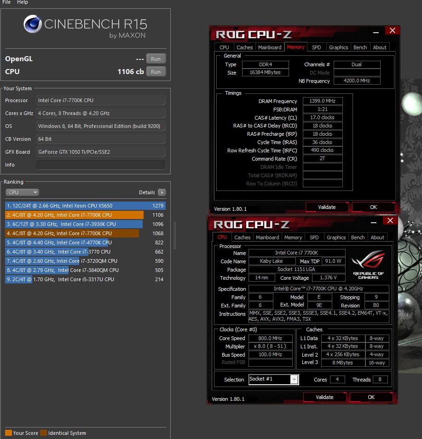Click Validate in lower CPU-Z CPU window
The image size is (422, 439).
tap(324, 397)
